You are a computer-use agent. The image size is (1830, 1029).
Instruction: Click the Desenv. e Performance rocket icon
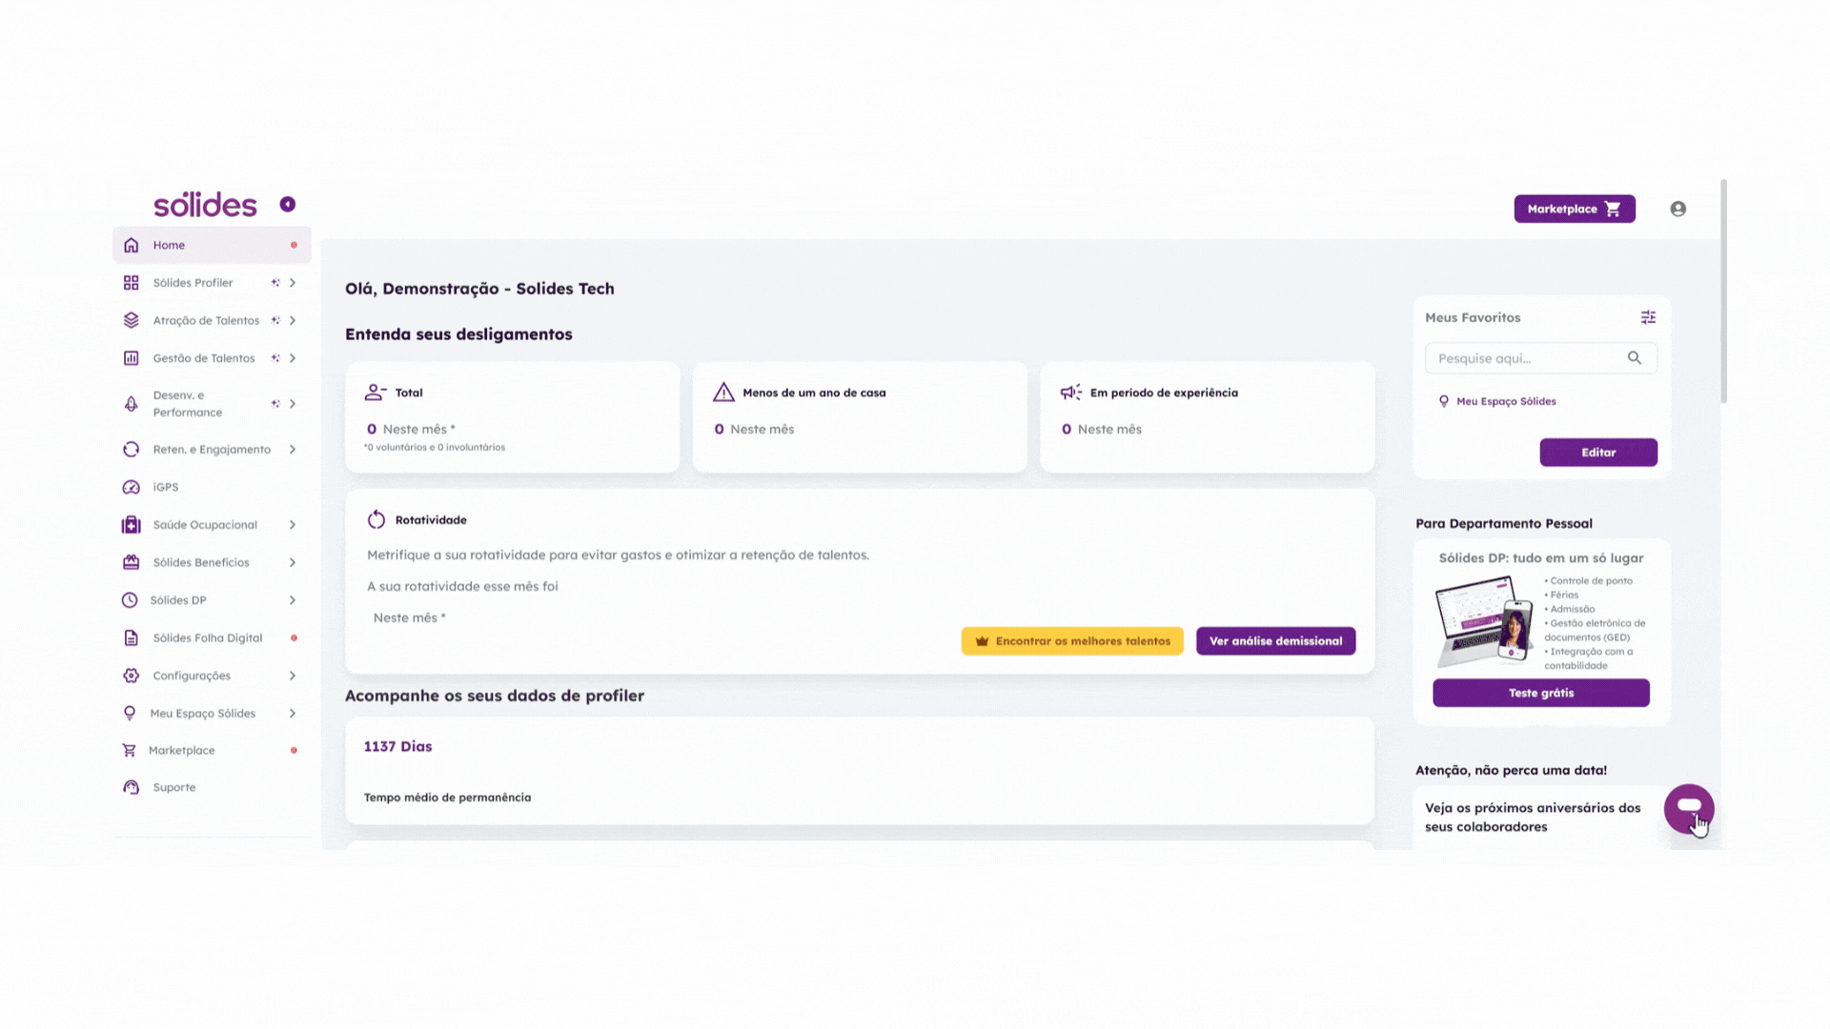click(x=132, y=404)
